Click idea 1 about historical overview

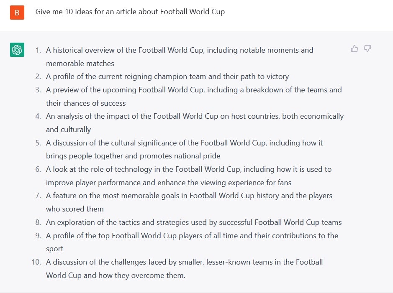180,57
